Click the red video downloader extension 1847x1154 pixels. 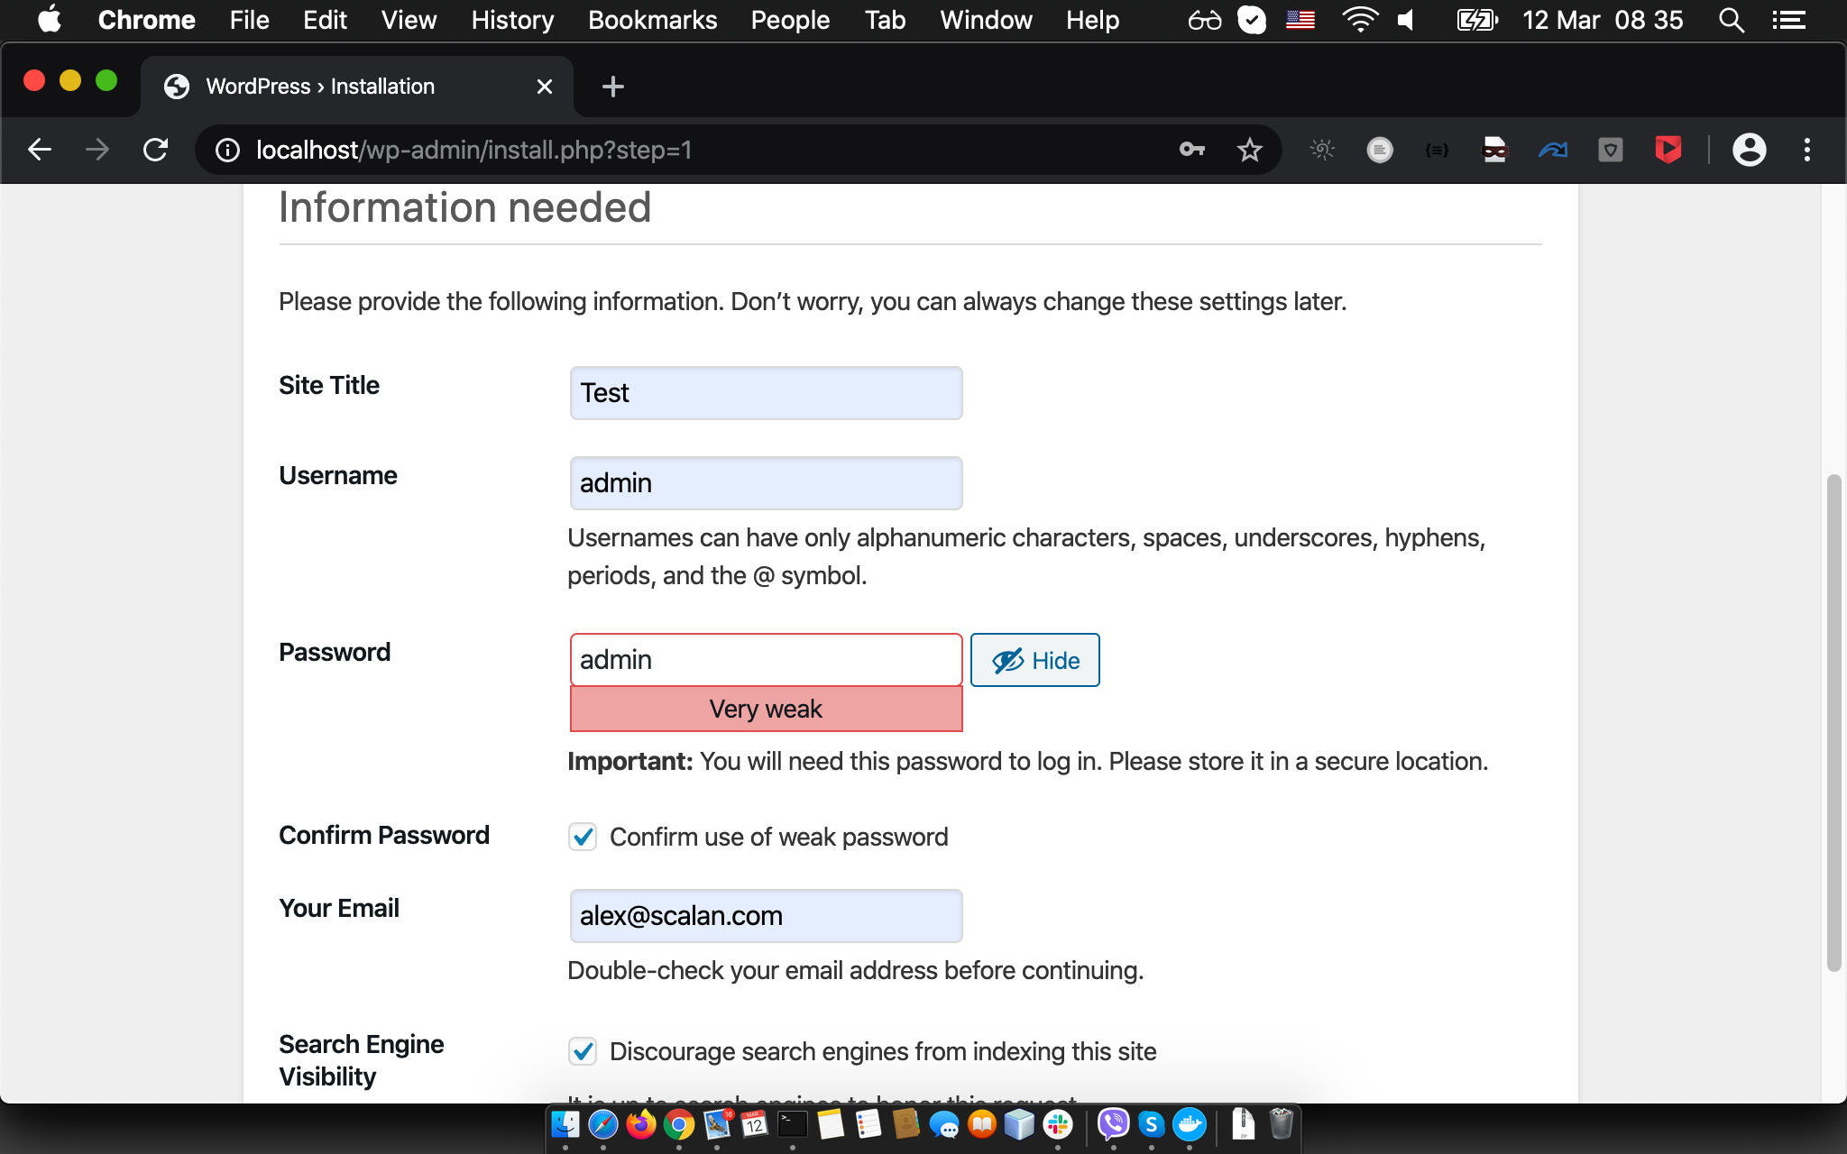(x=1668, y=150)
